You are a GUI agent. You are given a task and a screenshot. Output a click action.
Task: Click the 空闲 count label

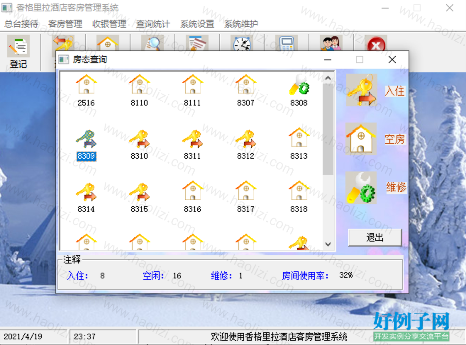154,276
